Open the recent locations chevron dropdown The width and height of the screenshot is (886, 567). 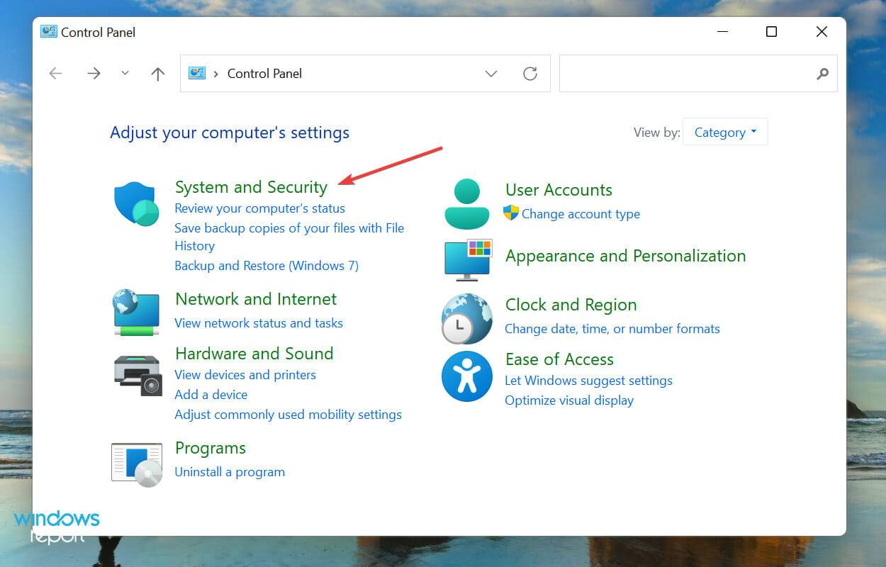pyautogui.click(x=125, y=73)
